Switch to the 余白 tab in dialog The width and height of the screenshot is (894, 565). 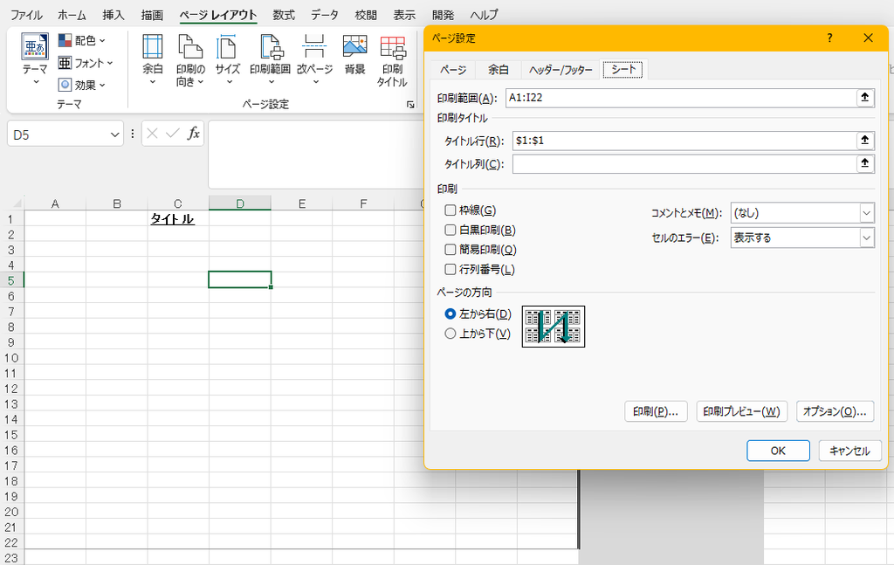click(x=499, y=70)
